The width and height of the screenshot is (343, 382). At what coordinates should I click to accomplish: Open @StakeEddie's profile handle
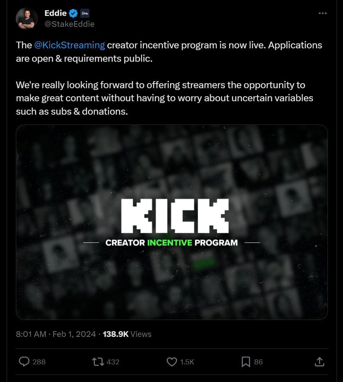pos(69,24)
